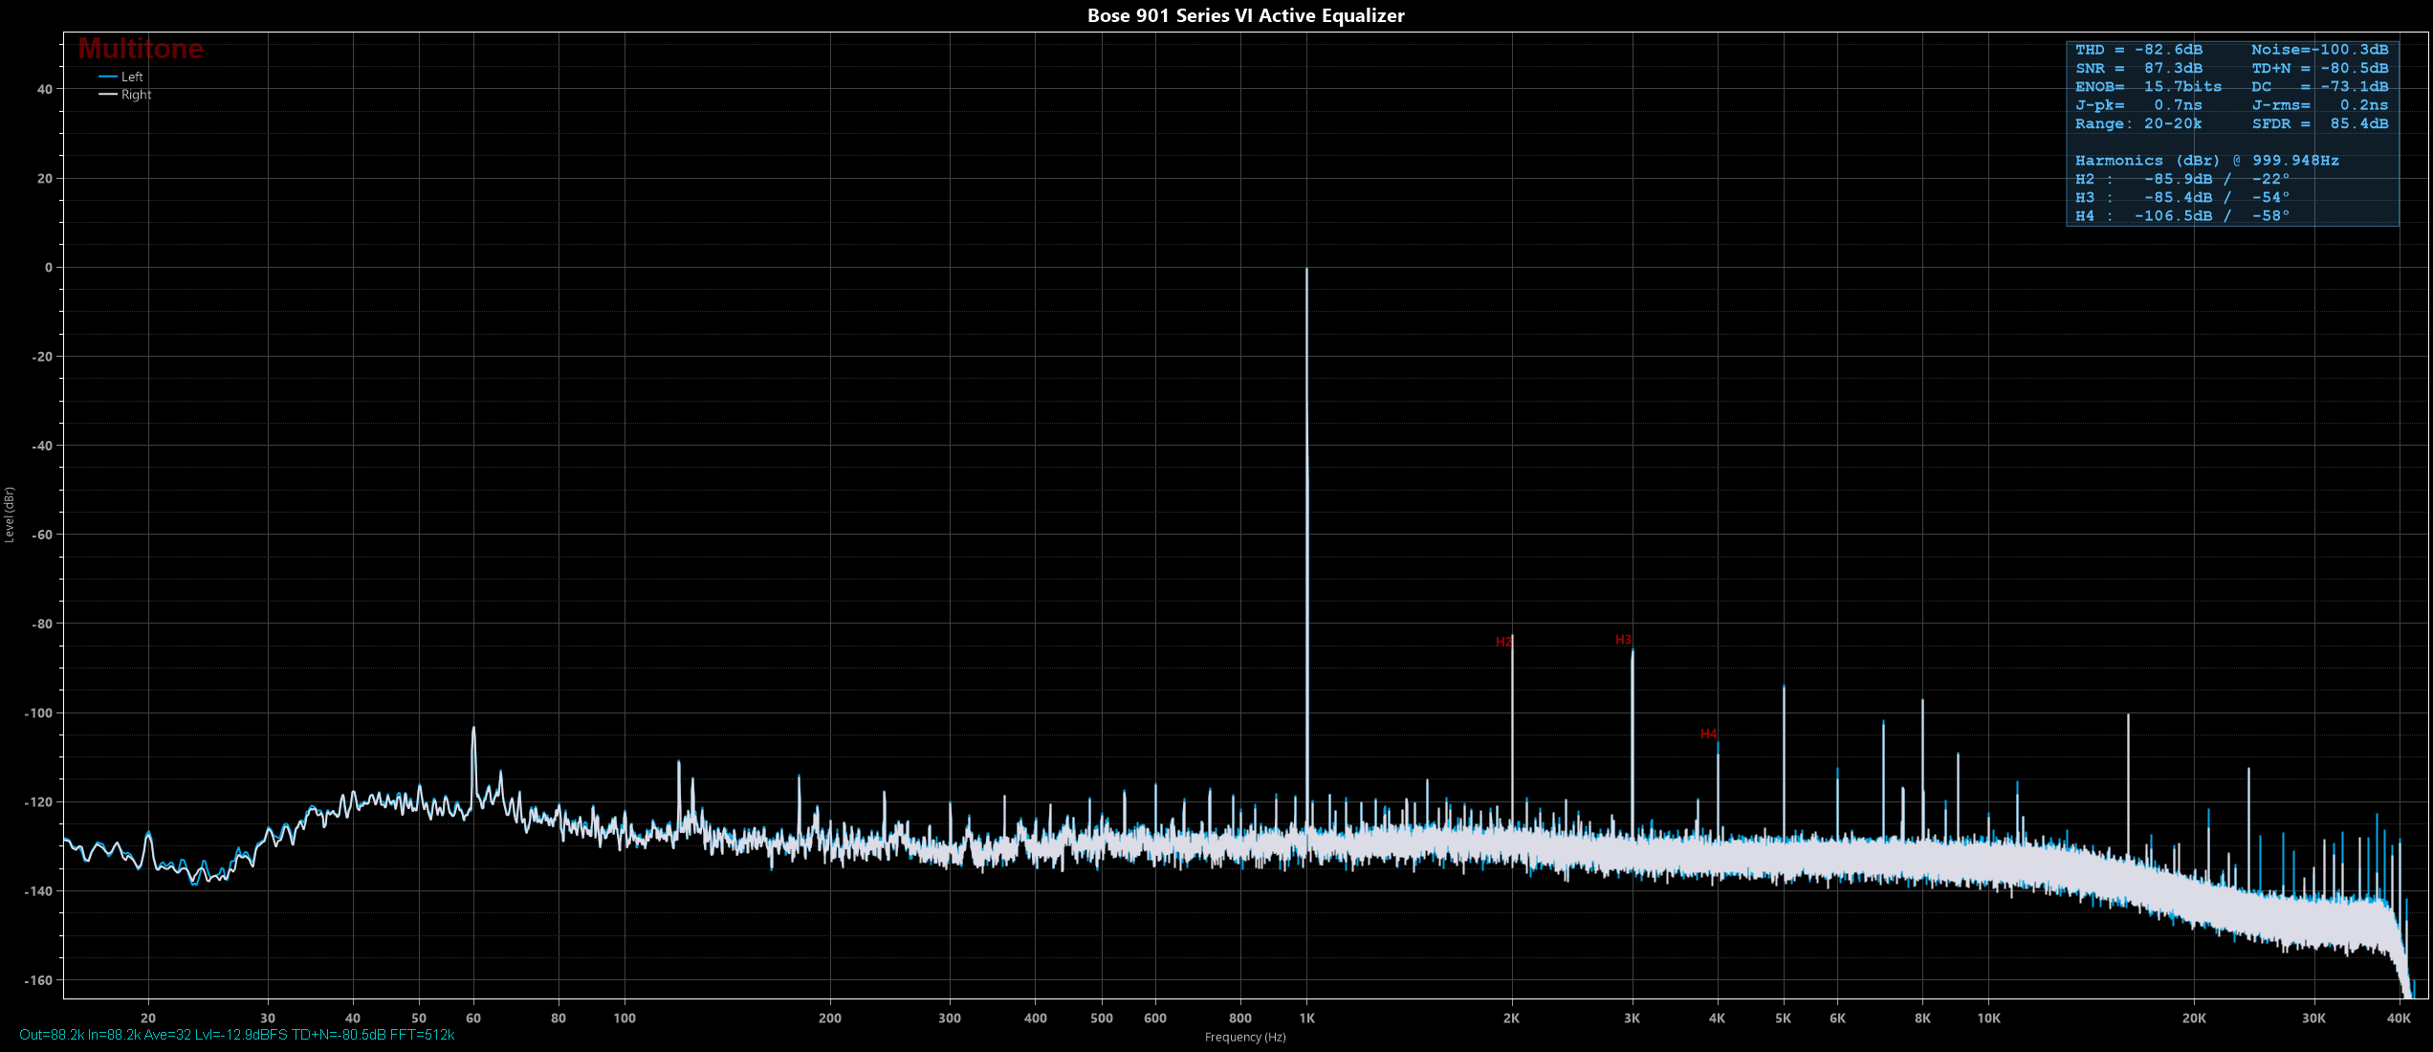The width and height of the screenshot is (2433, 1052).
Task: Click the -100 level axis tick label
Action: [38, 713]
